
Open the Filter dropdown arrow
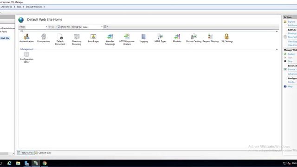coord(46,27)
